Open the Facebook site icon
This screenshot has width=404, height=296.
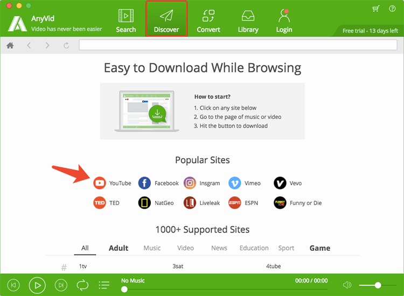pyautogui.click(x=144, y=183)
